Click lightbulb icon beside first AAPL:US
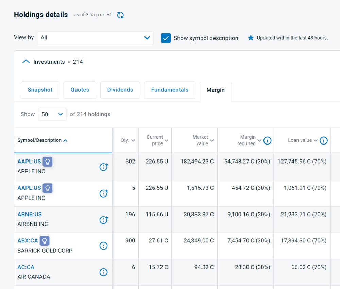 coord(48,161)
